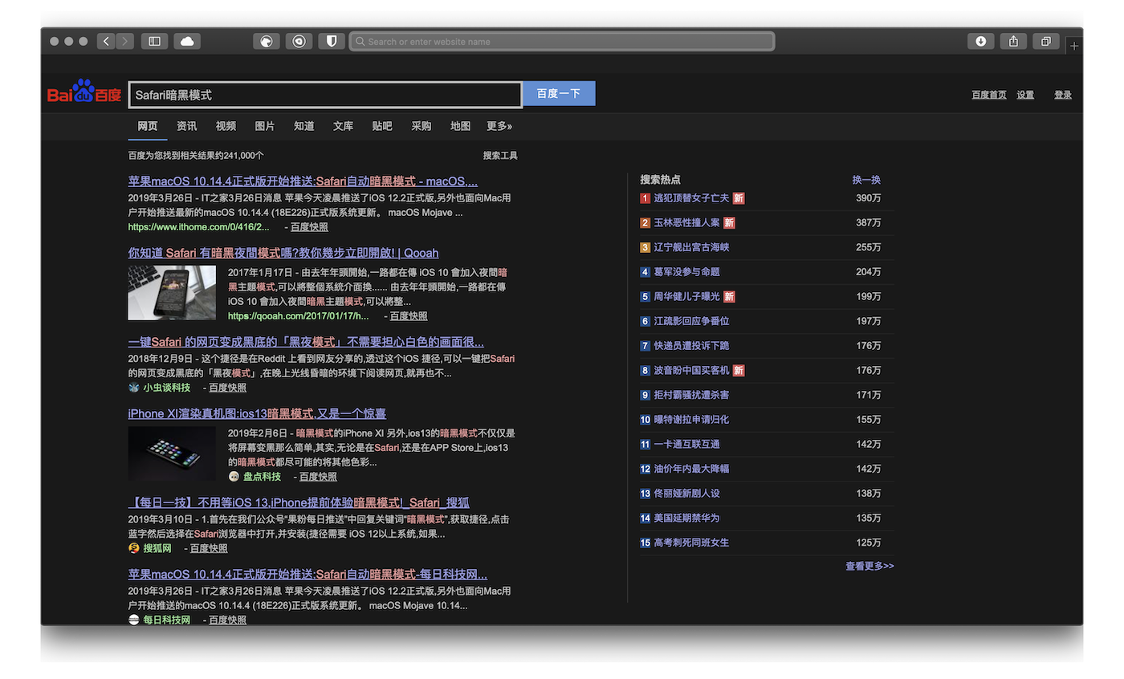Screen dimensions: 1124x679
Task: Switch to the 文库 tab
Action: pyautogui.click(x=343, y=126)
